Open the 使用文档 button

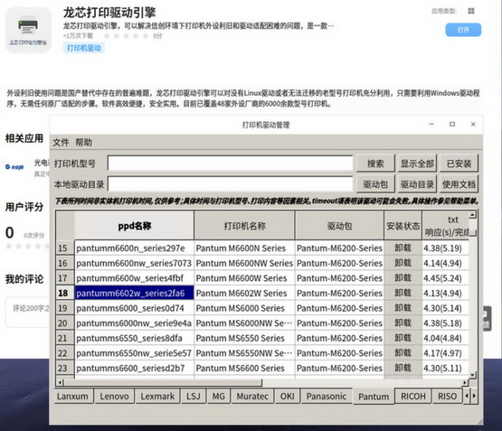[459, 184]
